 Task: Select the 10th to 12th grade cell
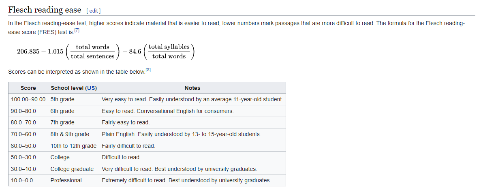pos(74,146)
